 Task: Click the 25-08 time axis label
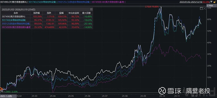(125, 96)
